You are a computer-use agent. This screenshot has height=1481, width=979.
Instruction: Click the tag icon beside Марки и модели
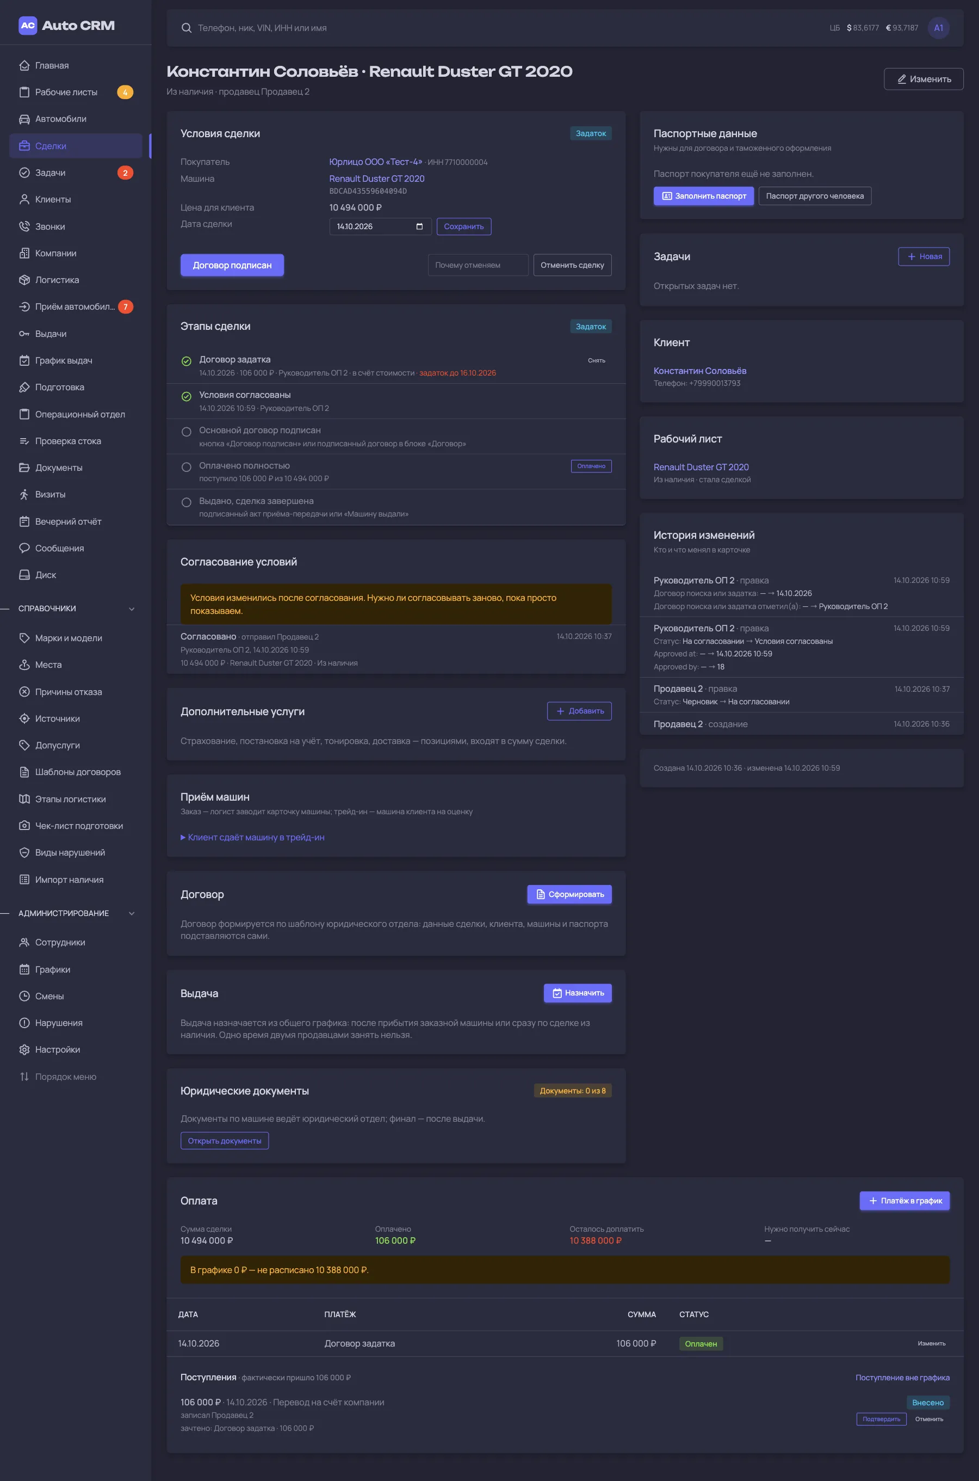[24, 638]
